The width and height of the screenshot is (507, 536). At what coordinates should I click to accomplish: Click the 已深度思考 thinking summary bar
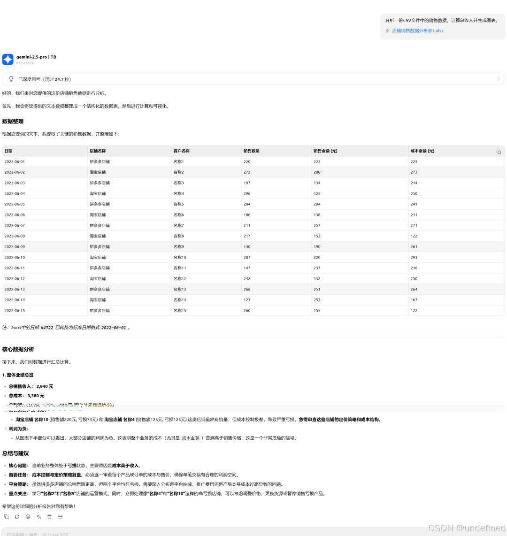pos(253,79)
